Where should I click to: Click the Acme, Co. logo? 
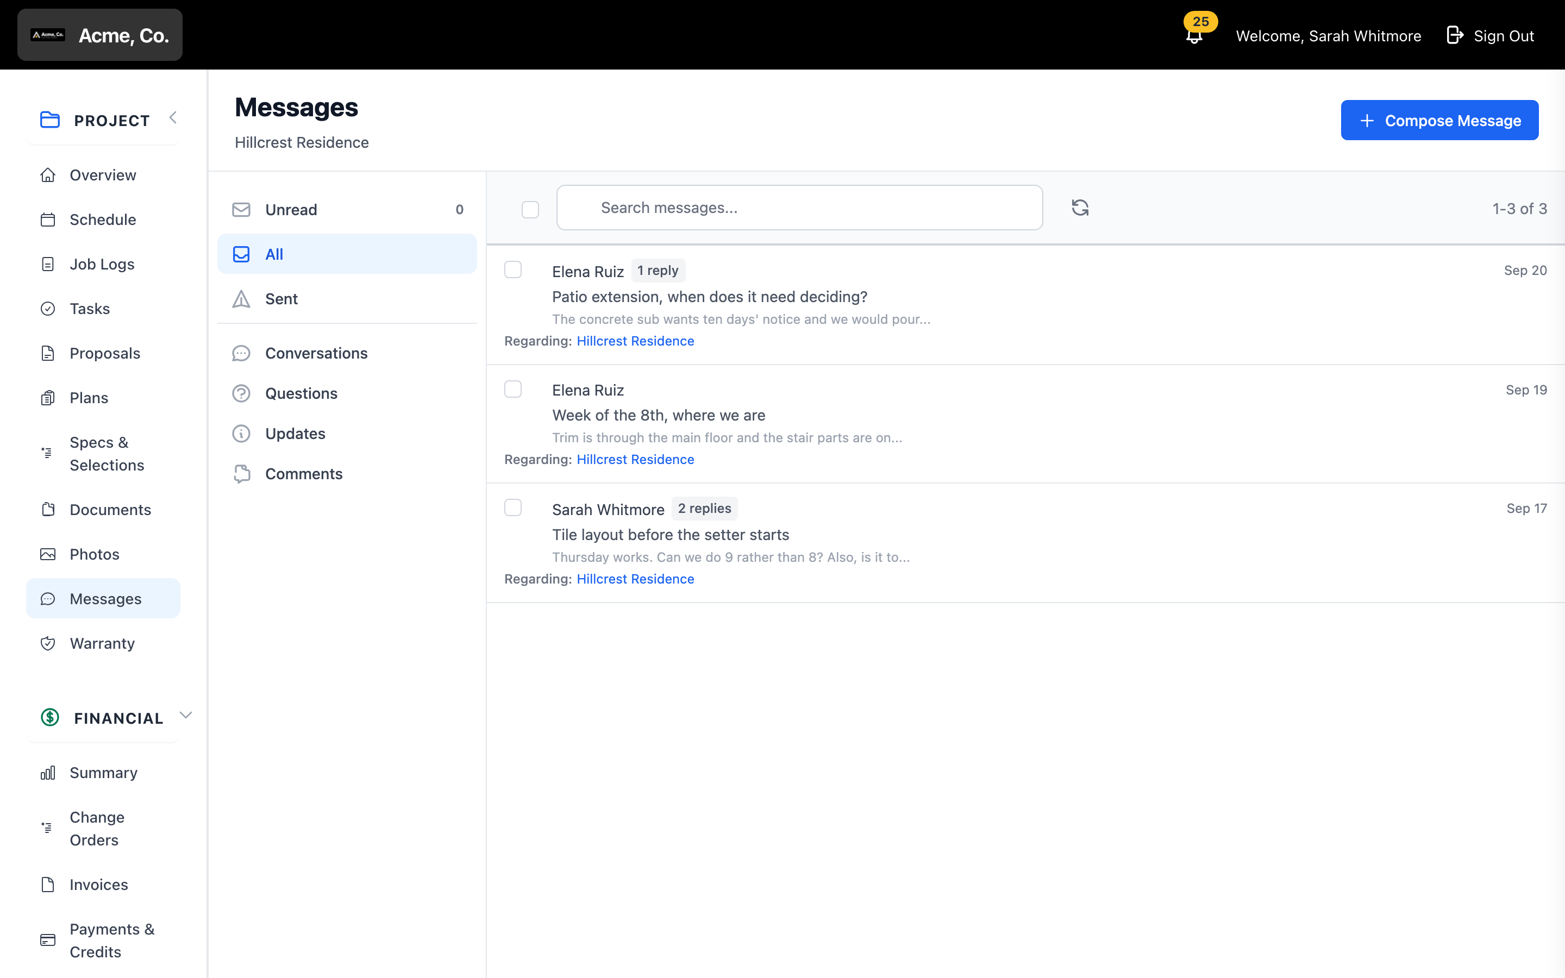click(x=48, y=35)
